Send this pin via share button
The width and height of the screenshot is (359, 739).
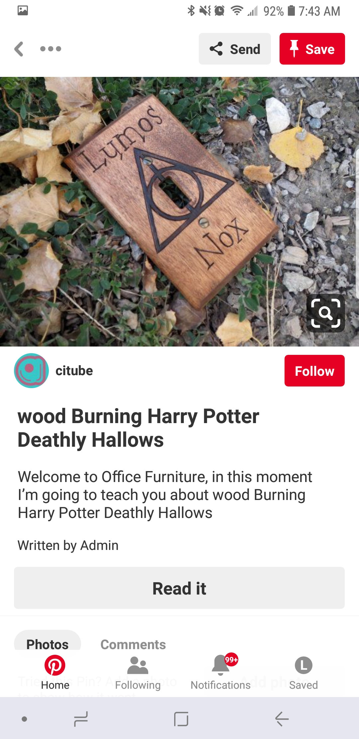pyautogui.click(x=235, y=49)
